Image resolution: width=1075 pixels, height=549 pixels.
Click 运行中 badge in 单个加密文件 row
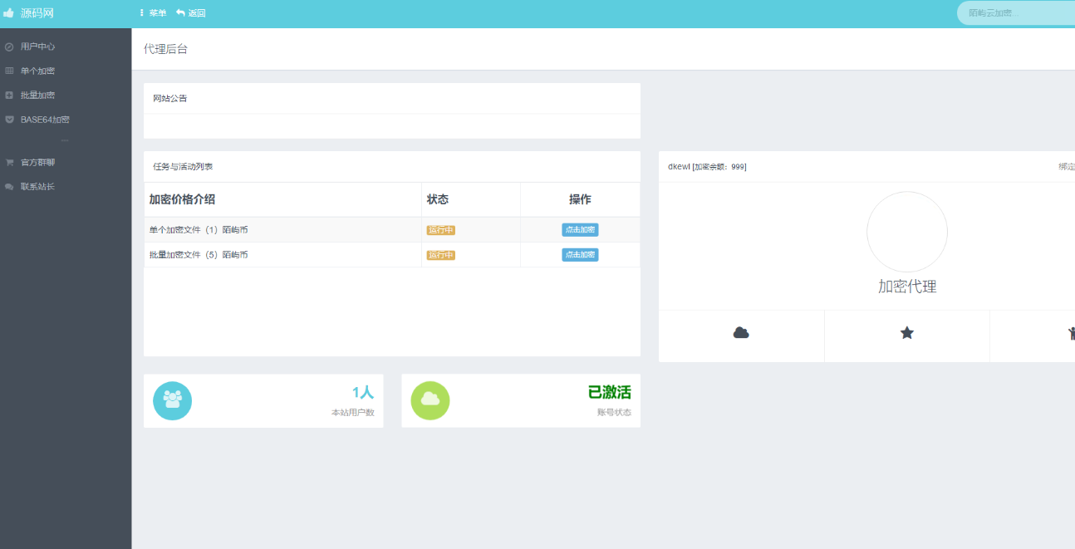pos(440,230)
